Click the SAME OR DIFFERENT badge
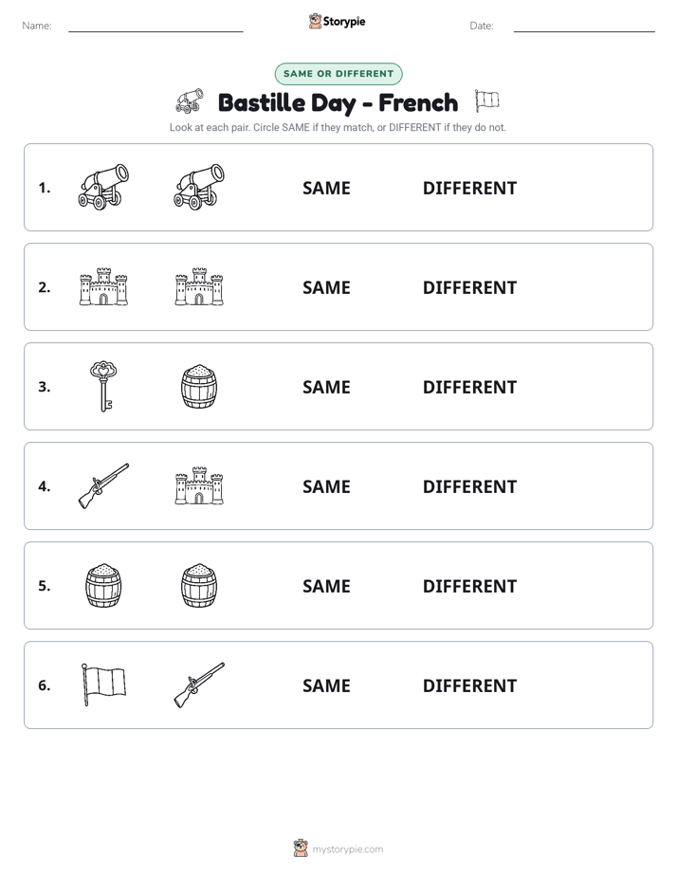677x876 pixels. coord(338,74)
